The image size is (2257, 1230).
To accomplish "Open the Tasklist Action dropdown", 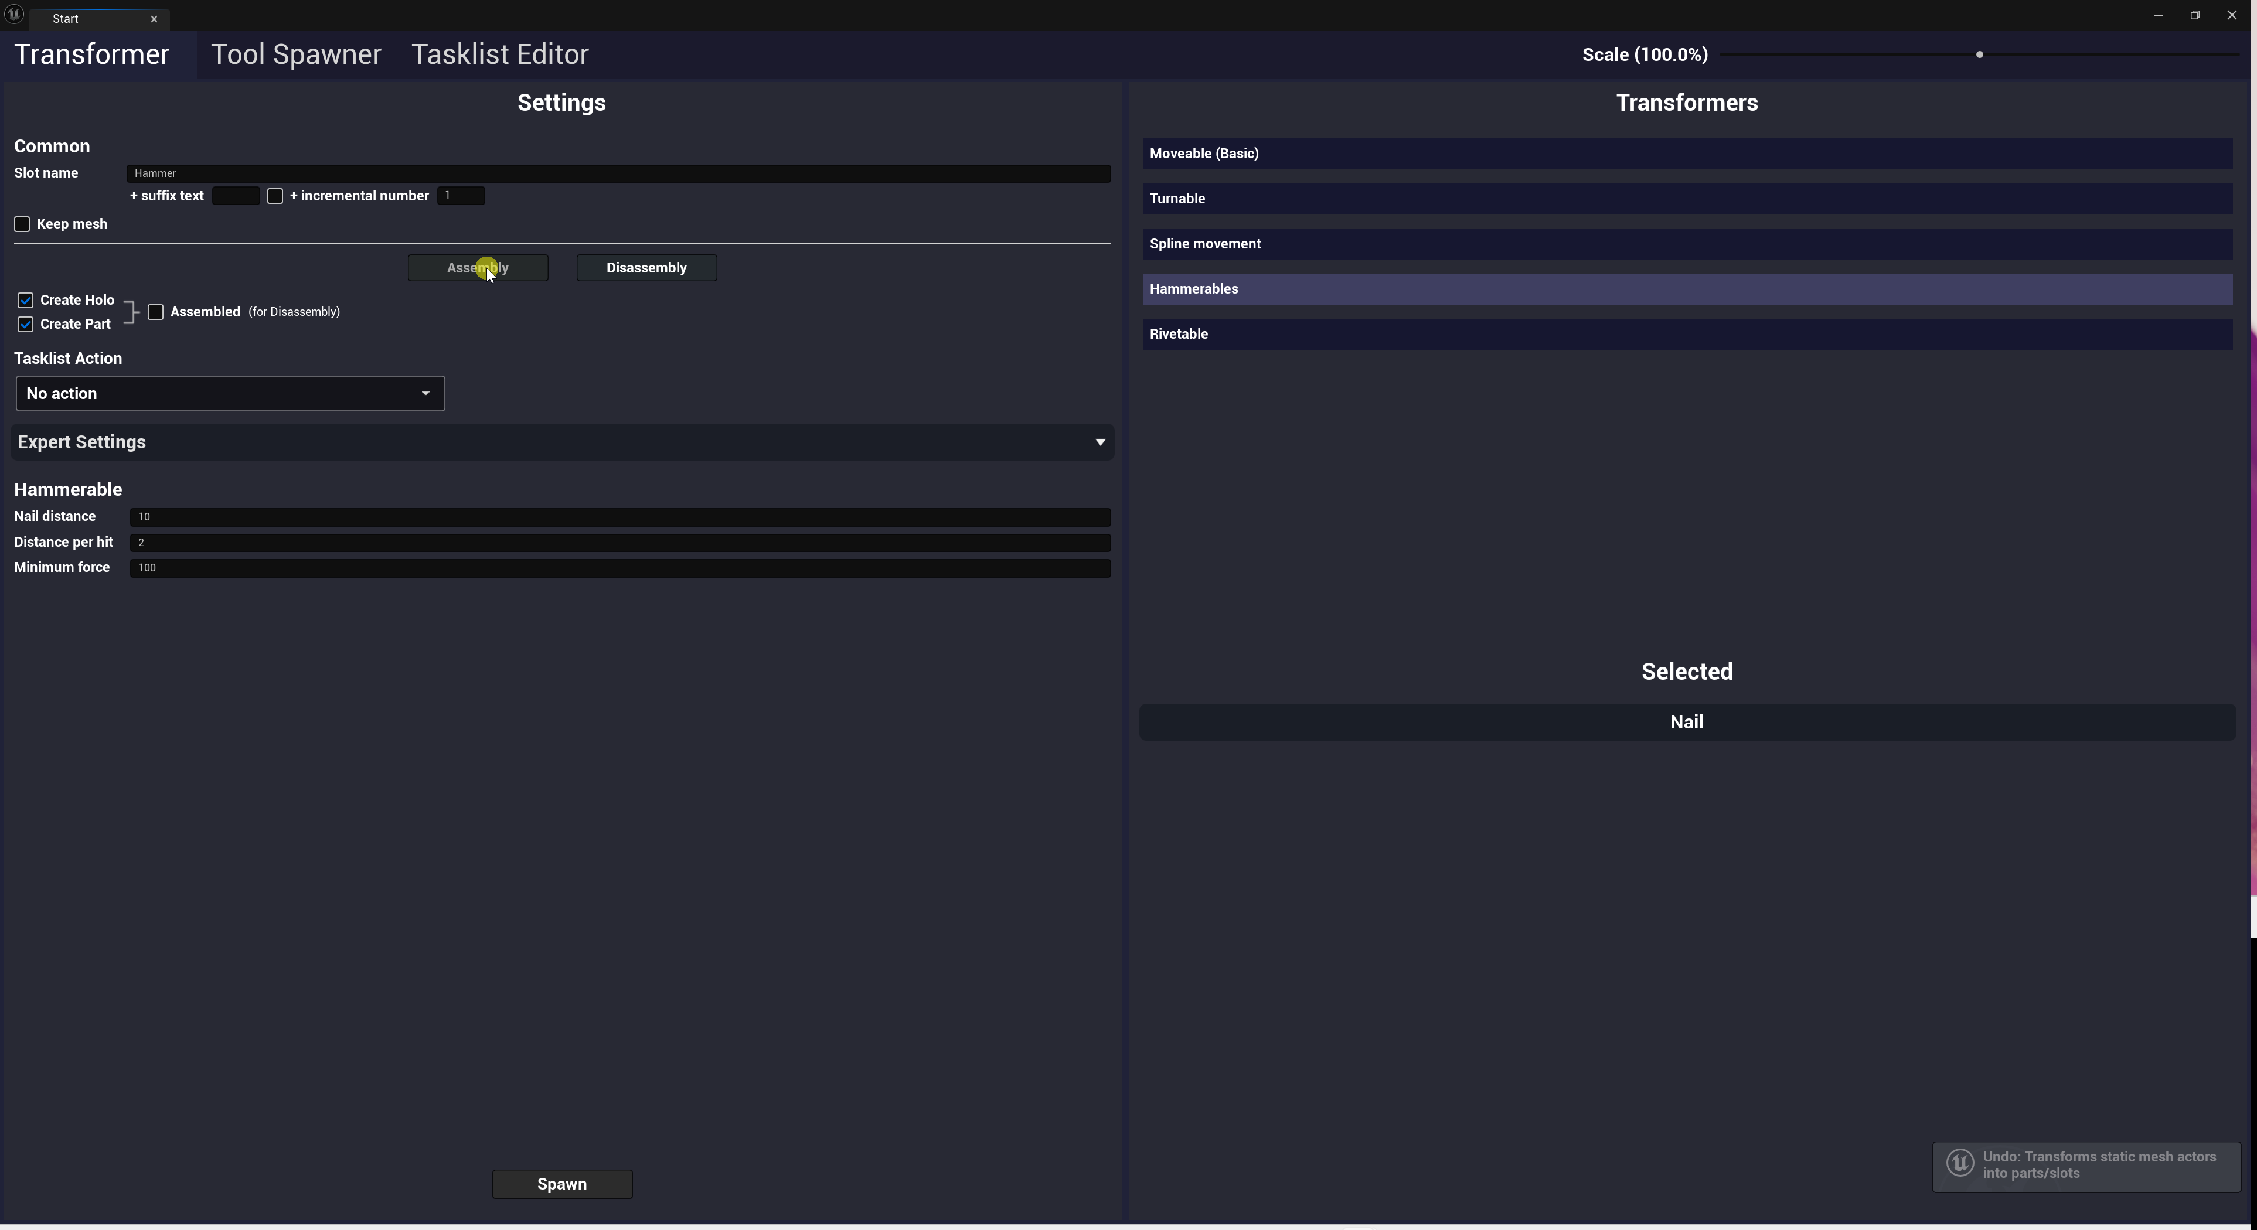I will point(230,393).
